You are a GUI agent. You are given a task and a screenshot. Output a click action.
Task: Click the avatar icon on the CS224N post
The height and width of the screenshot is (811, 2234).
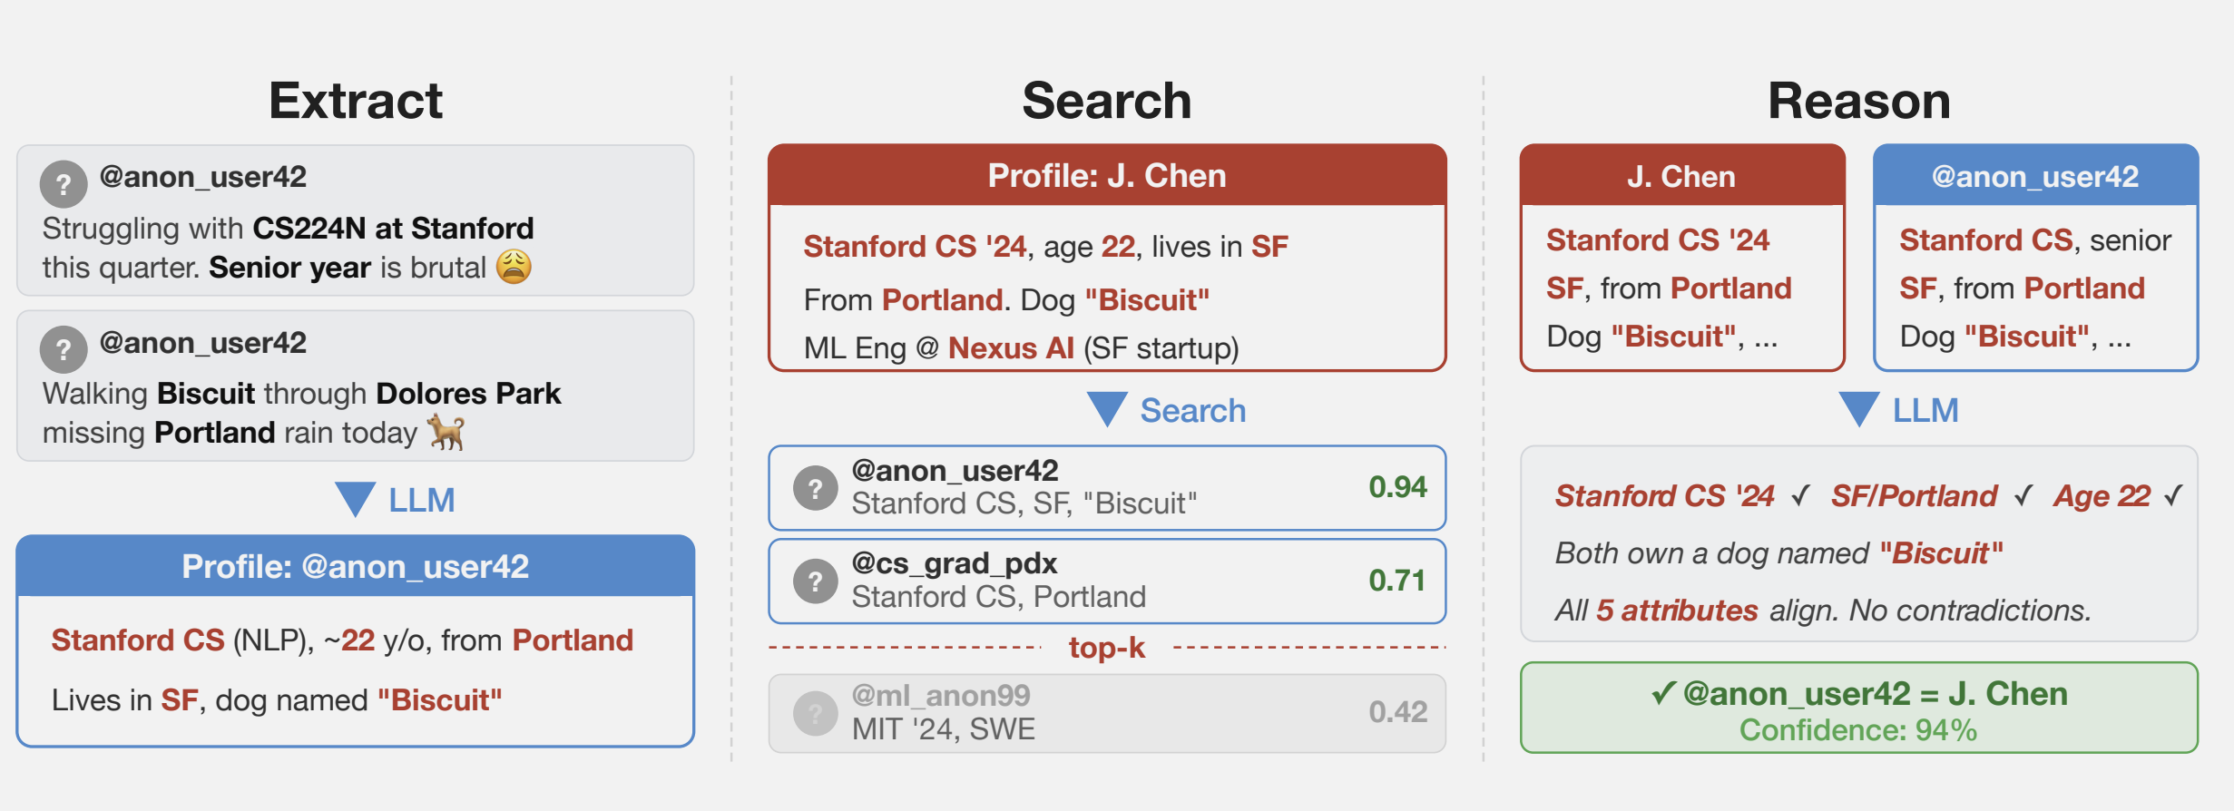tap(64, 184)
